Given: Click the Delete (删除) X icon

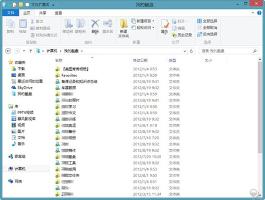Looking at the screenshot, I should coord(95,24).
